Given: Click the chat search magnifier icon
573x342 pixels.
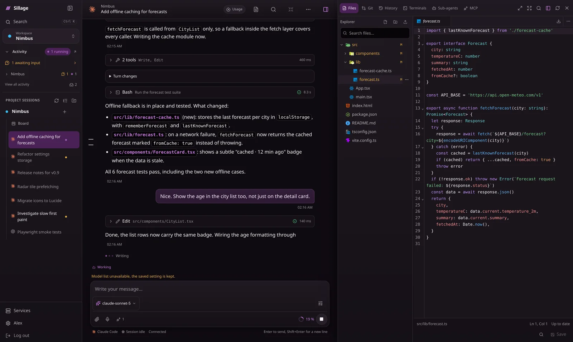Looking at the screenshot, I should coord(273,9).
